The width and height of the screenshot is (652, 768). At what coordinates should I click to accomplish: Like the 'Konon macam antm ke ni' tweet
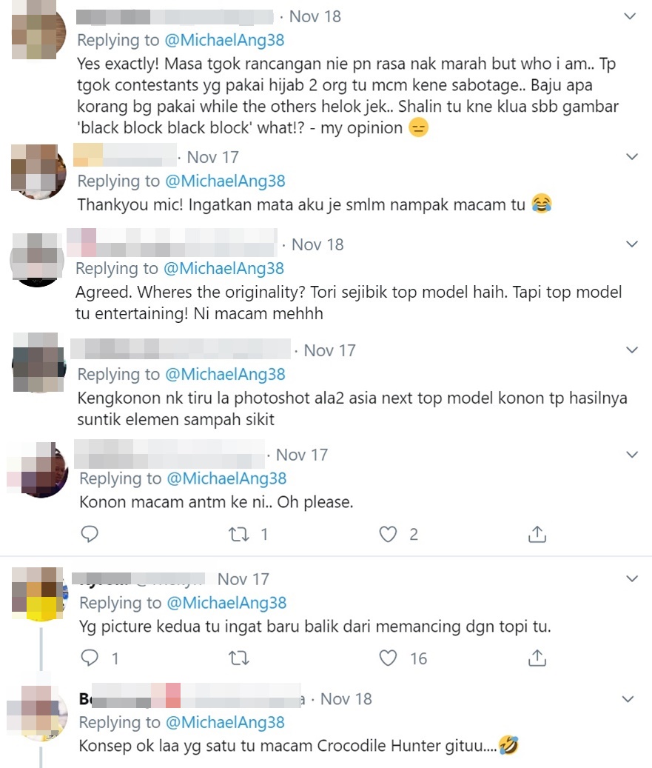click(x=388, y=534)
